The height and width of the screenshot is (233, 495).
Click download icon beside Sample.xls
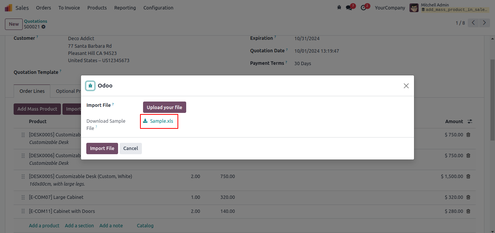click(x=145, y=121)
